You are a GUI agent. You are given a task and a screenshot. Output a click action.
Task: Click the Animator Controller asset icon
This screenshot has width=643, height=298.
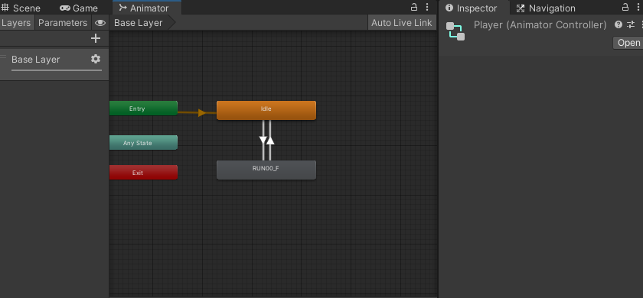455,31
